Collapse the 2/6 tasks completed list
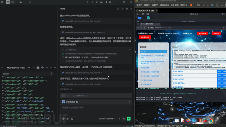226x127 pixels. coord(130,50)
